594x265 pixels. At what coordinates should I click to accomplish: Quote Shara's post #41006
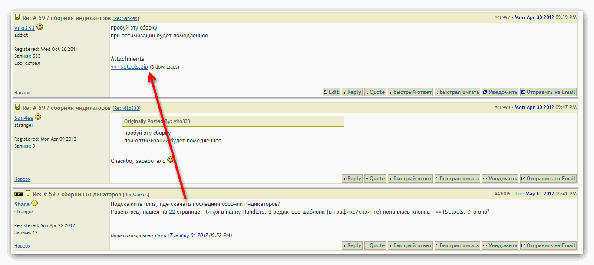pos(375,245)
